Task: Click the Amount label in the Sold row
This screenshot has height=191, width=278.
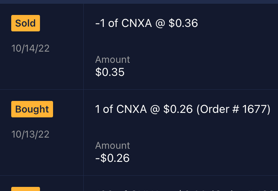Action: point(112,59)
